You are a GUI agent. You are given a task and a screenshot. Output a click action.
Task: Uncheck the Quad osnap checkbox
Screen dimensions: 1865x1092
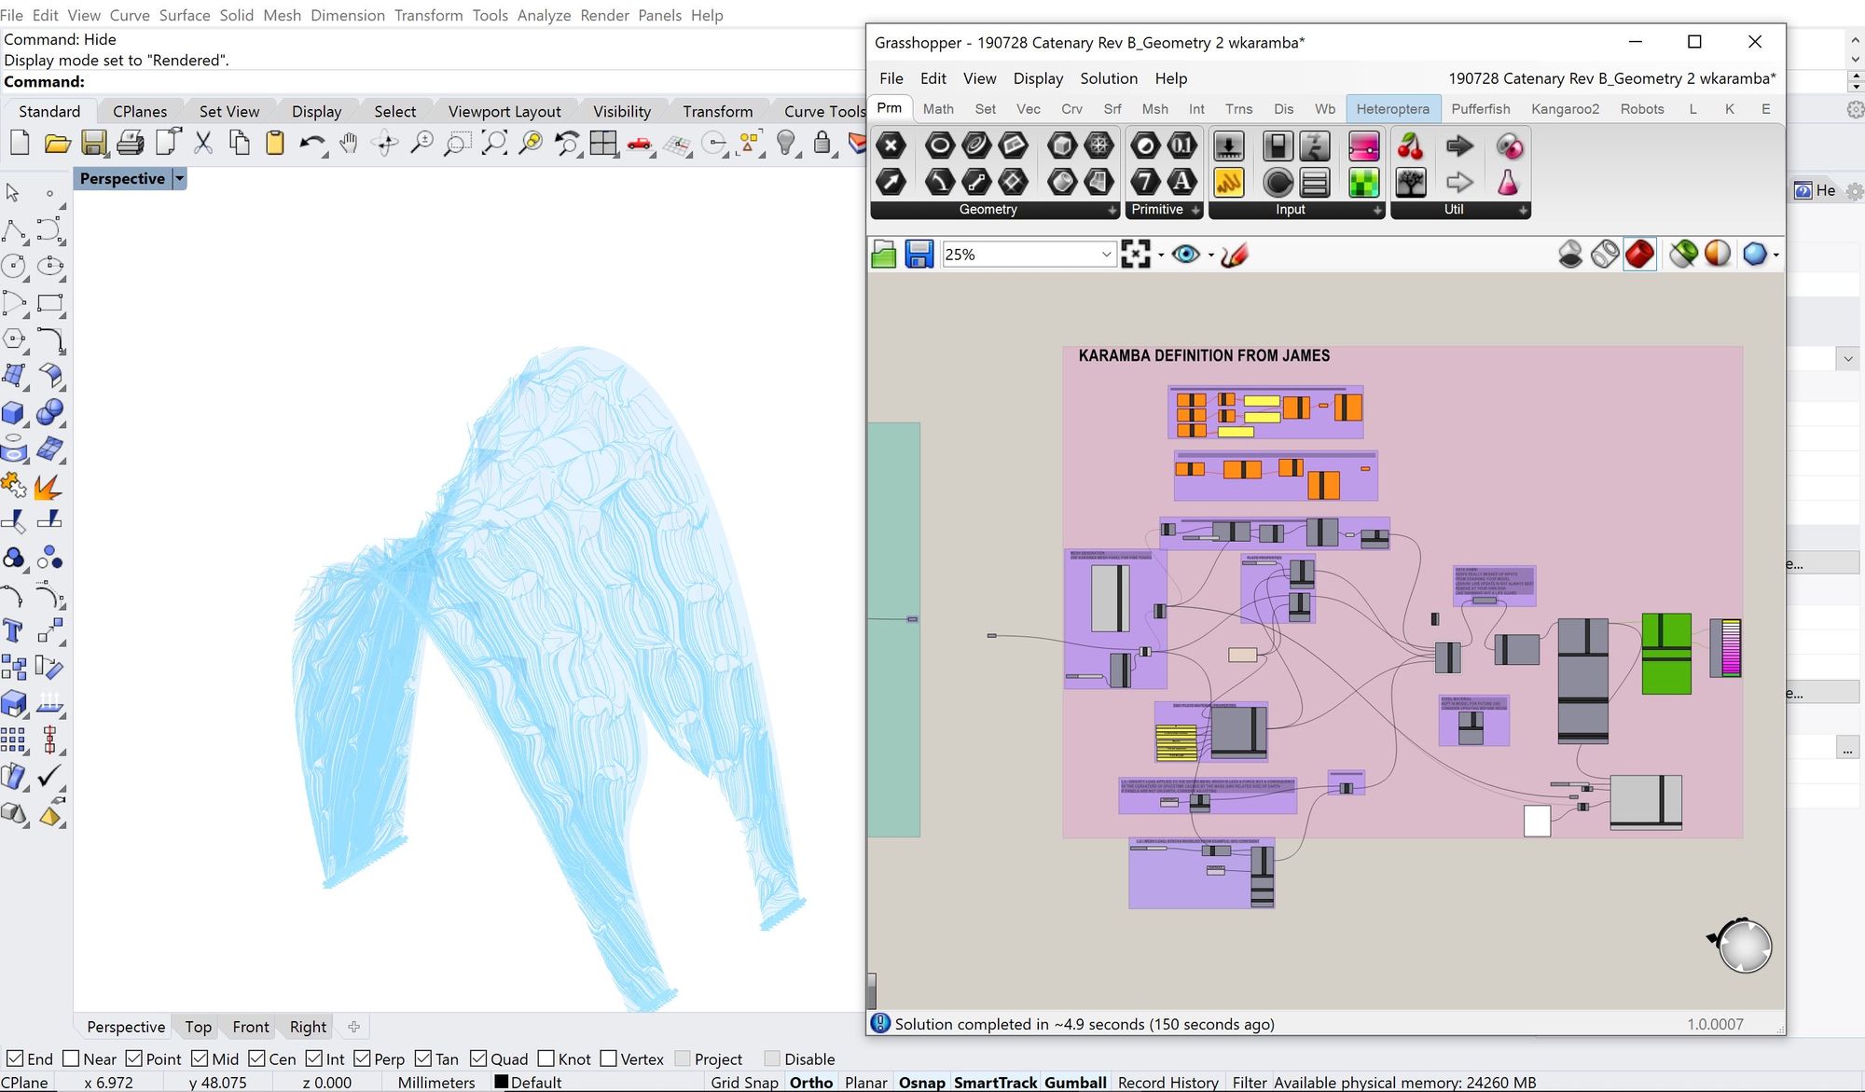(479, 1058)
